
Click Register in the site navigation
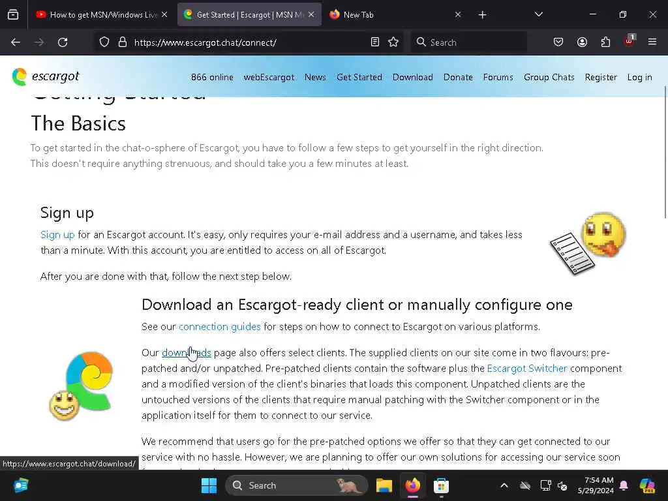601,77
